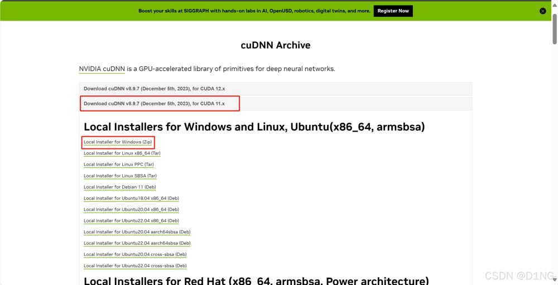Click the cuDNN Archive heading

[x=276, y=45]
